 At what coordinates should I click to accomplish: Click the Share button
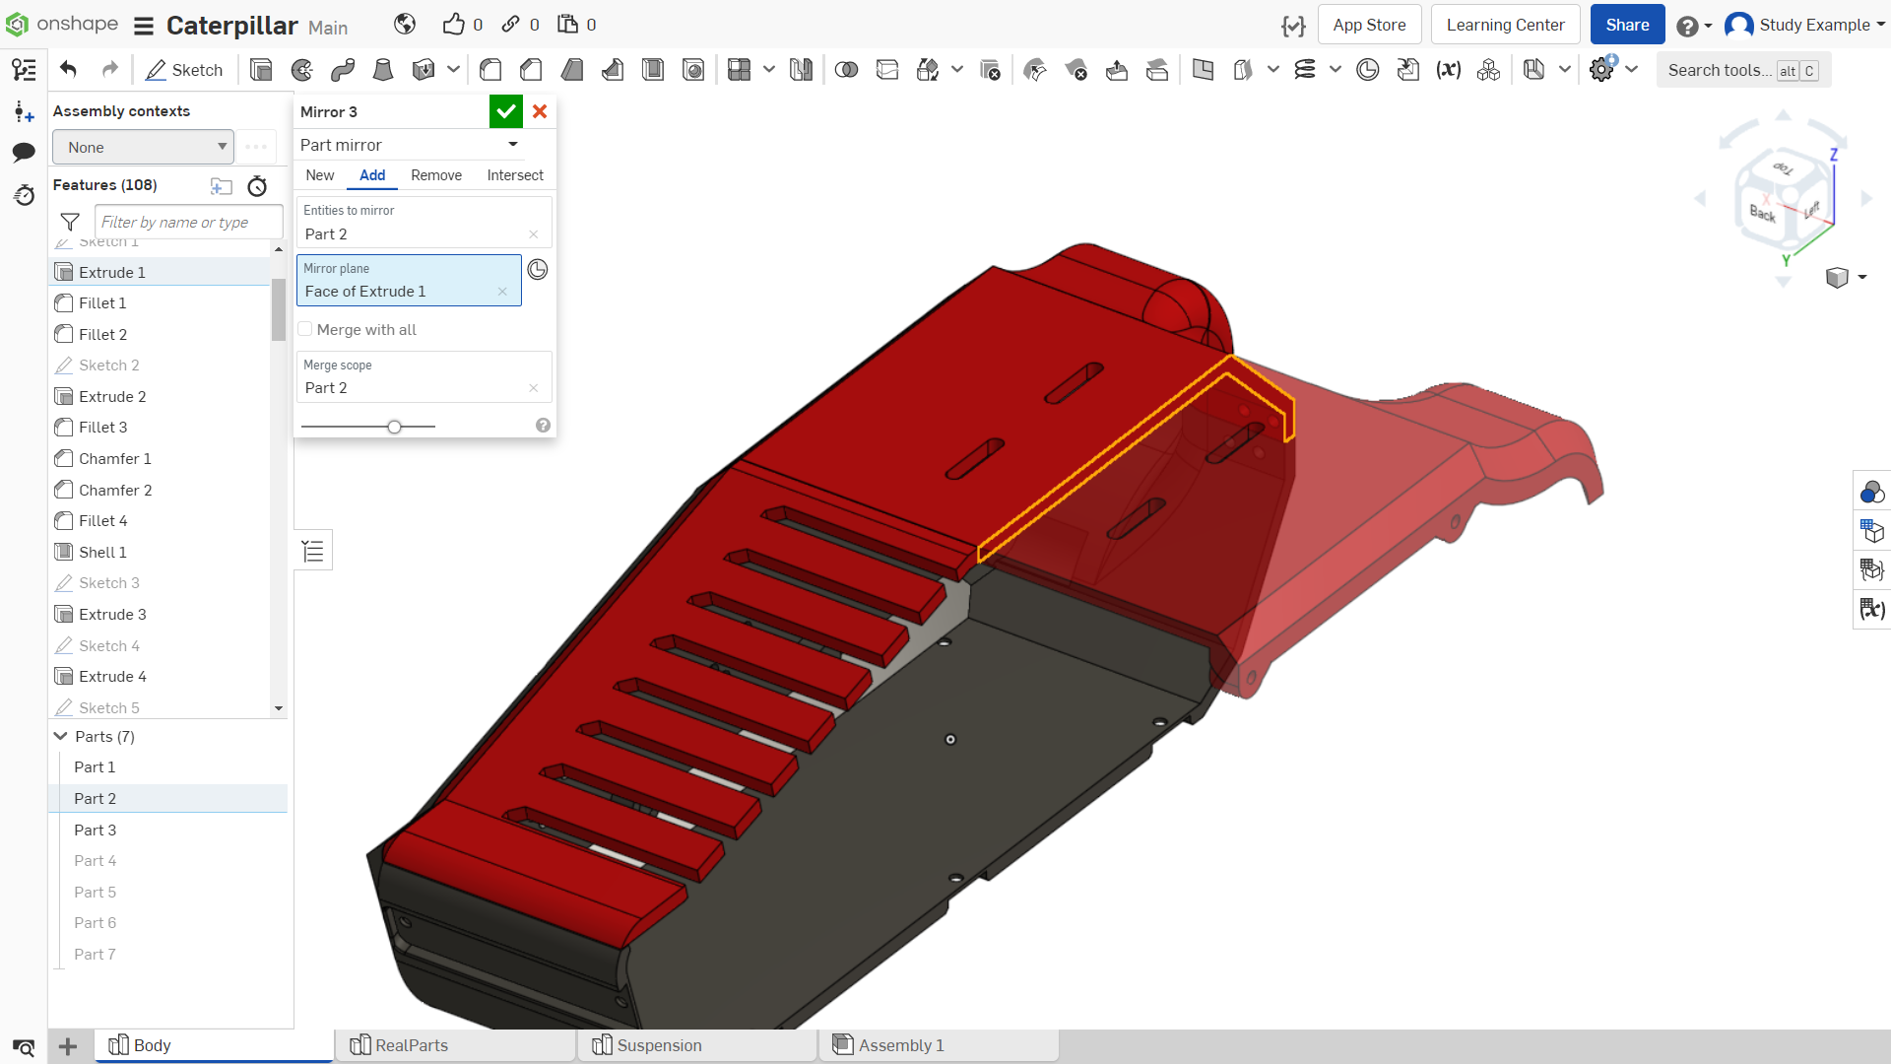(1627, 25)
